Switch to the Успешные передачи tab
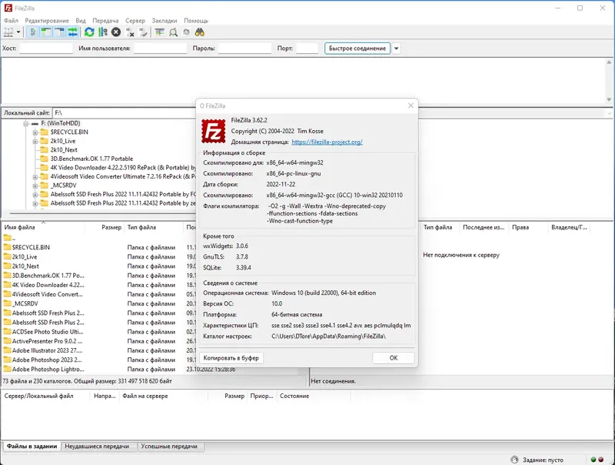The image size is (615, 465). click(169, 447)
